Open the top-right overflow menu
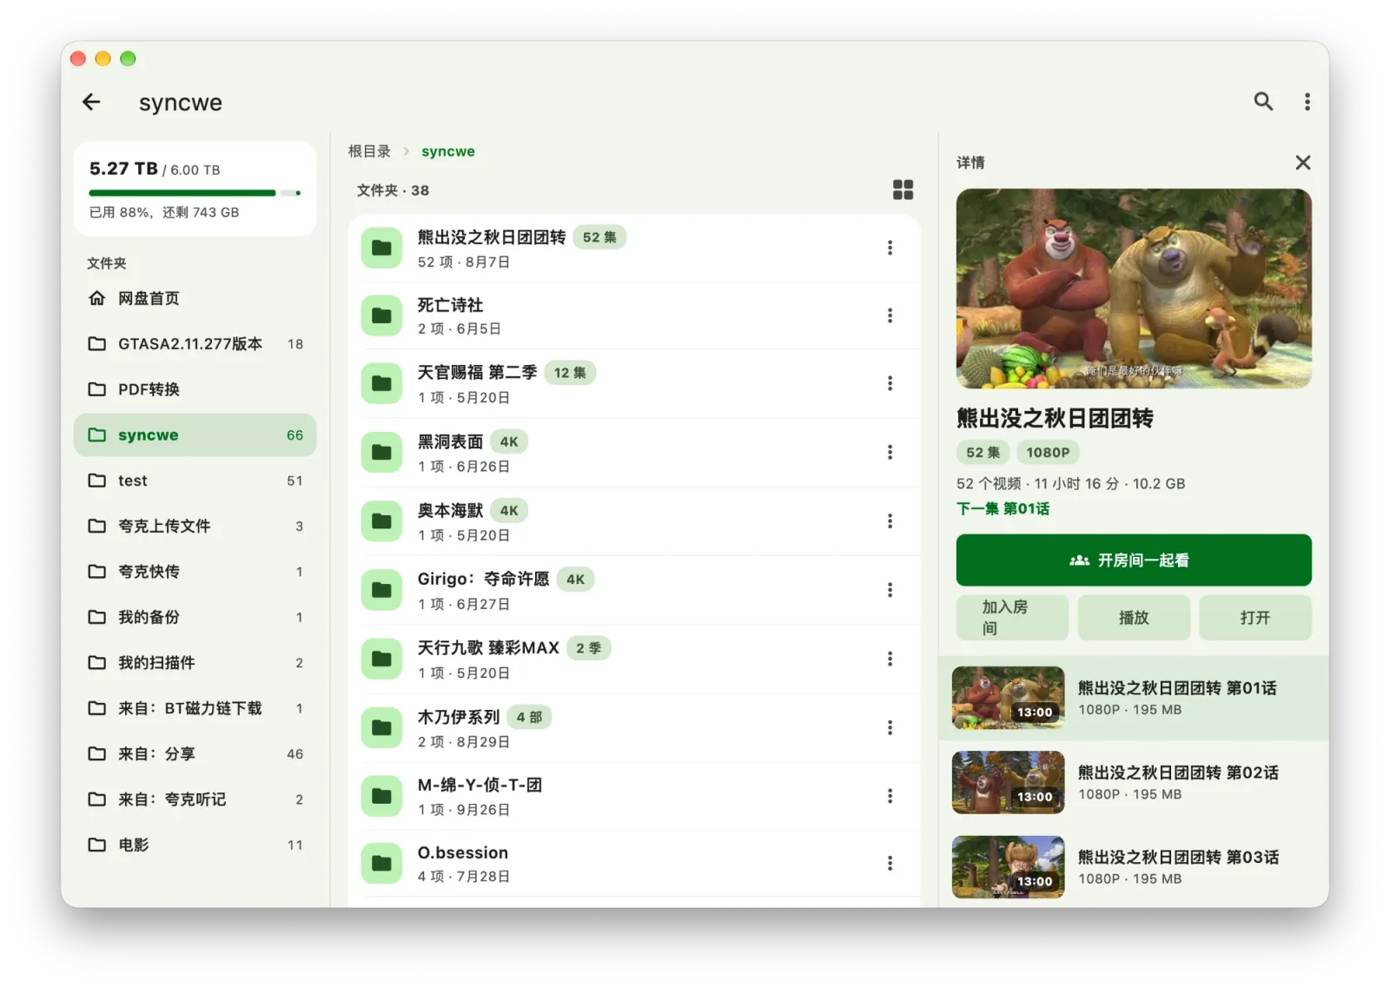 [x=1307, y=102]
